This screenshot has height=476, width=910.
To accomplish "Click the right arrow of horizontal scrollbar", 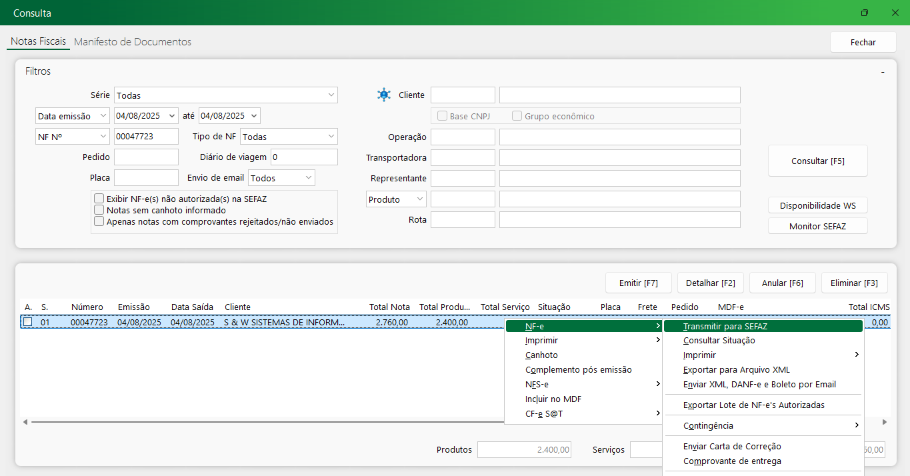I will click(x=885, y=422).
